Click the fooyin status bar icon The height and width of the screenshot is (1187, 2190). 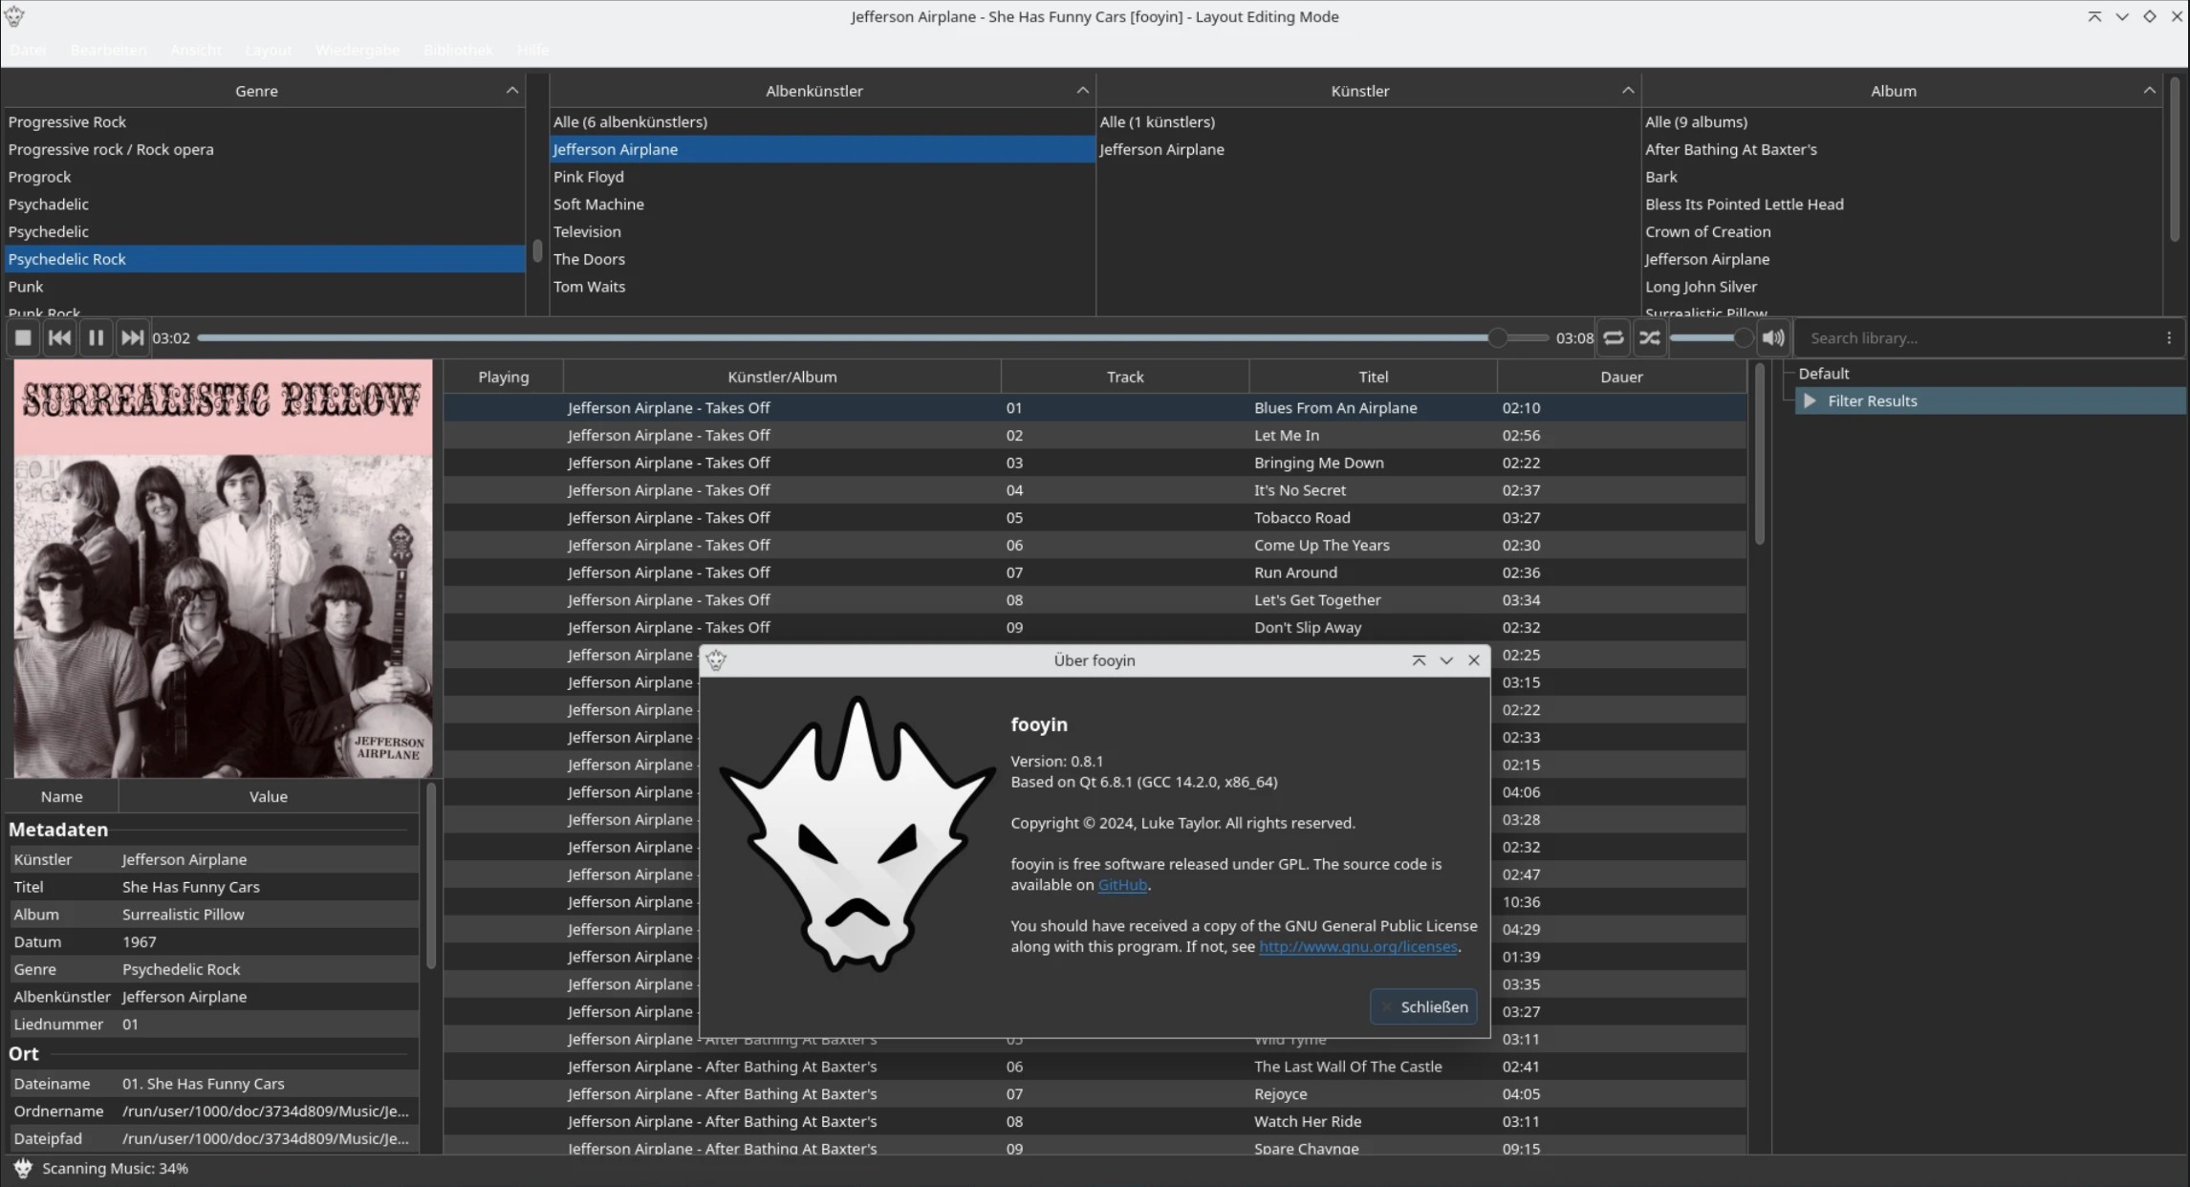(23, 1168)
